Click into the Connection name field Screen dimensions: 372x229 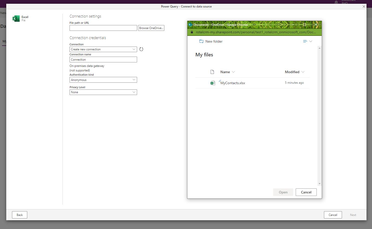click(x=103, y=60)
